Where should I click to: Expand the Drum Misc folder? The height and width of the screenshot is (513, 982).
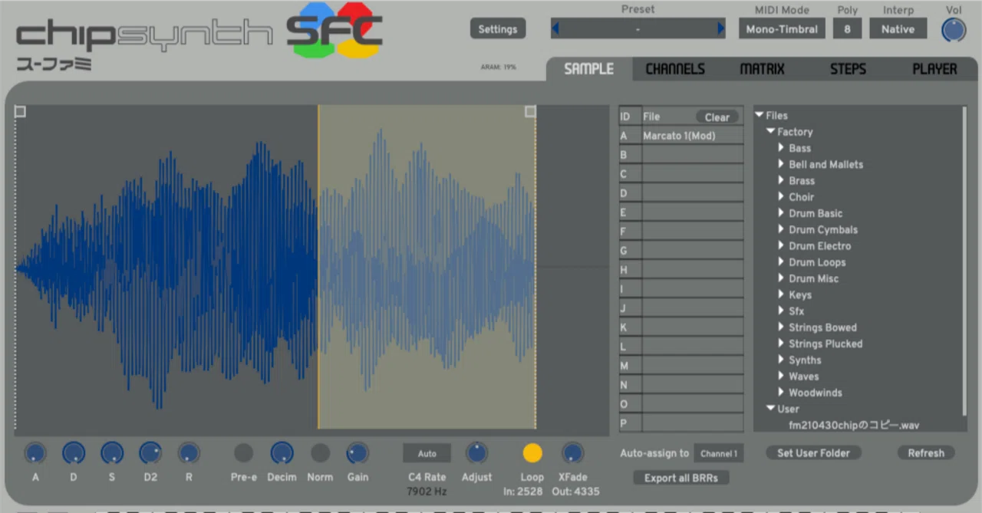click(x=782, y=278)
